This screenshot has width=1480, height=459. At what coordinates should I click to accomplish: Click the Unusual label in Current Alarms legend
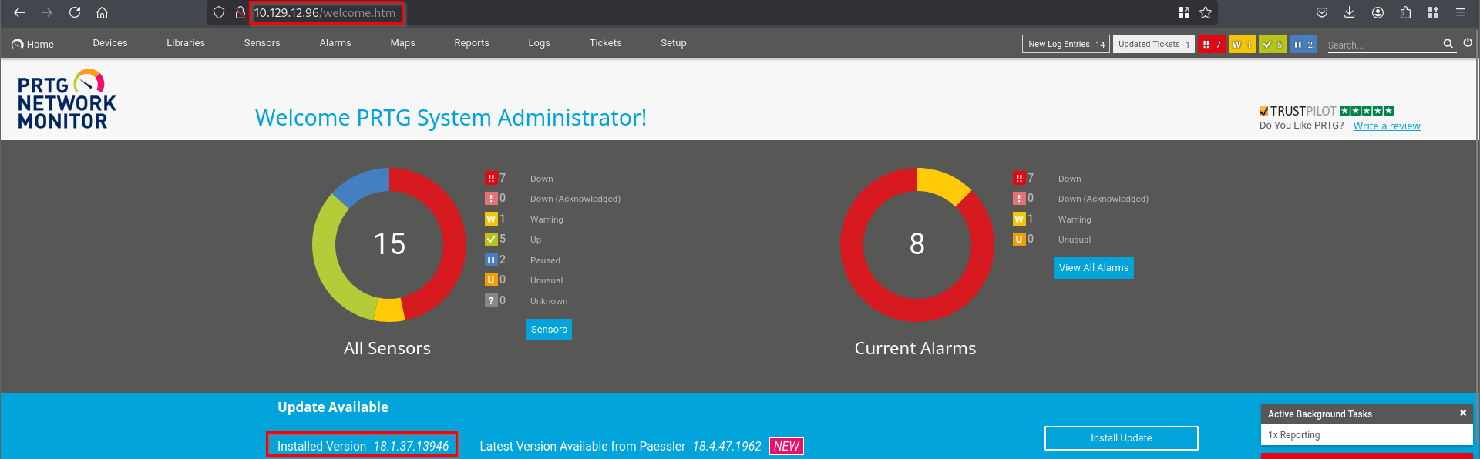tap(1075, 240)
